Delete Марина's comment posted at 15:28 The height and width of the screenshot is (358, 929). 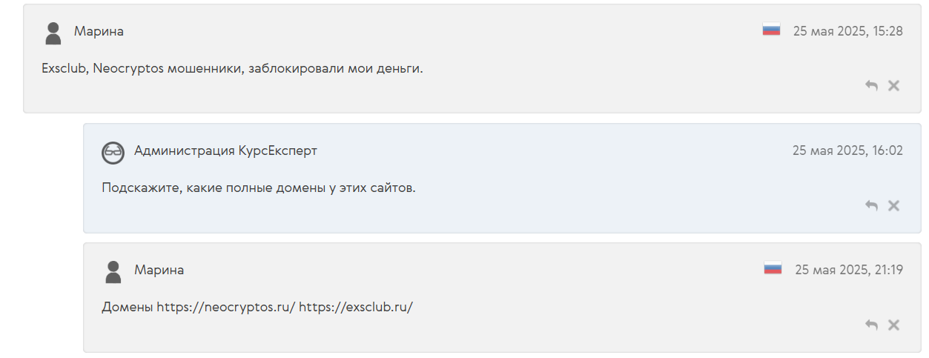coord(893,86)
